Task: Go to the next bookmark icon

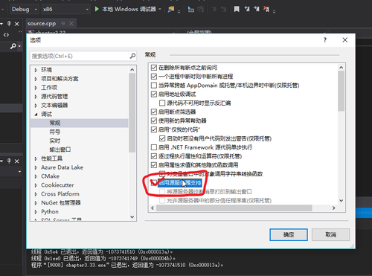Action: 257,9
